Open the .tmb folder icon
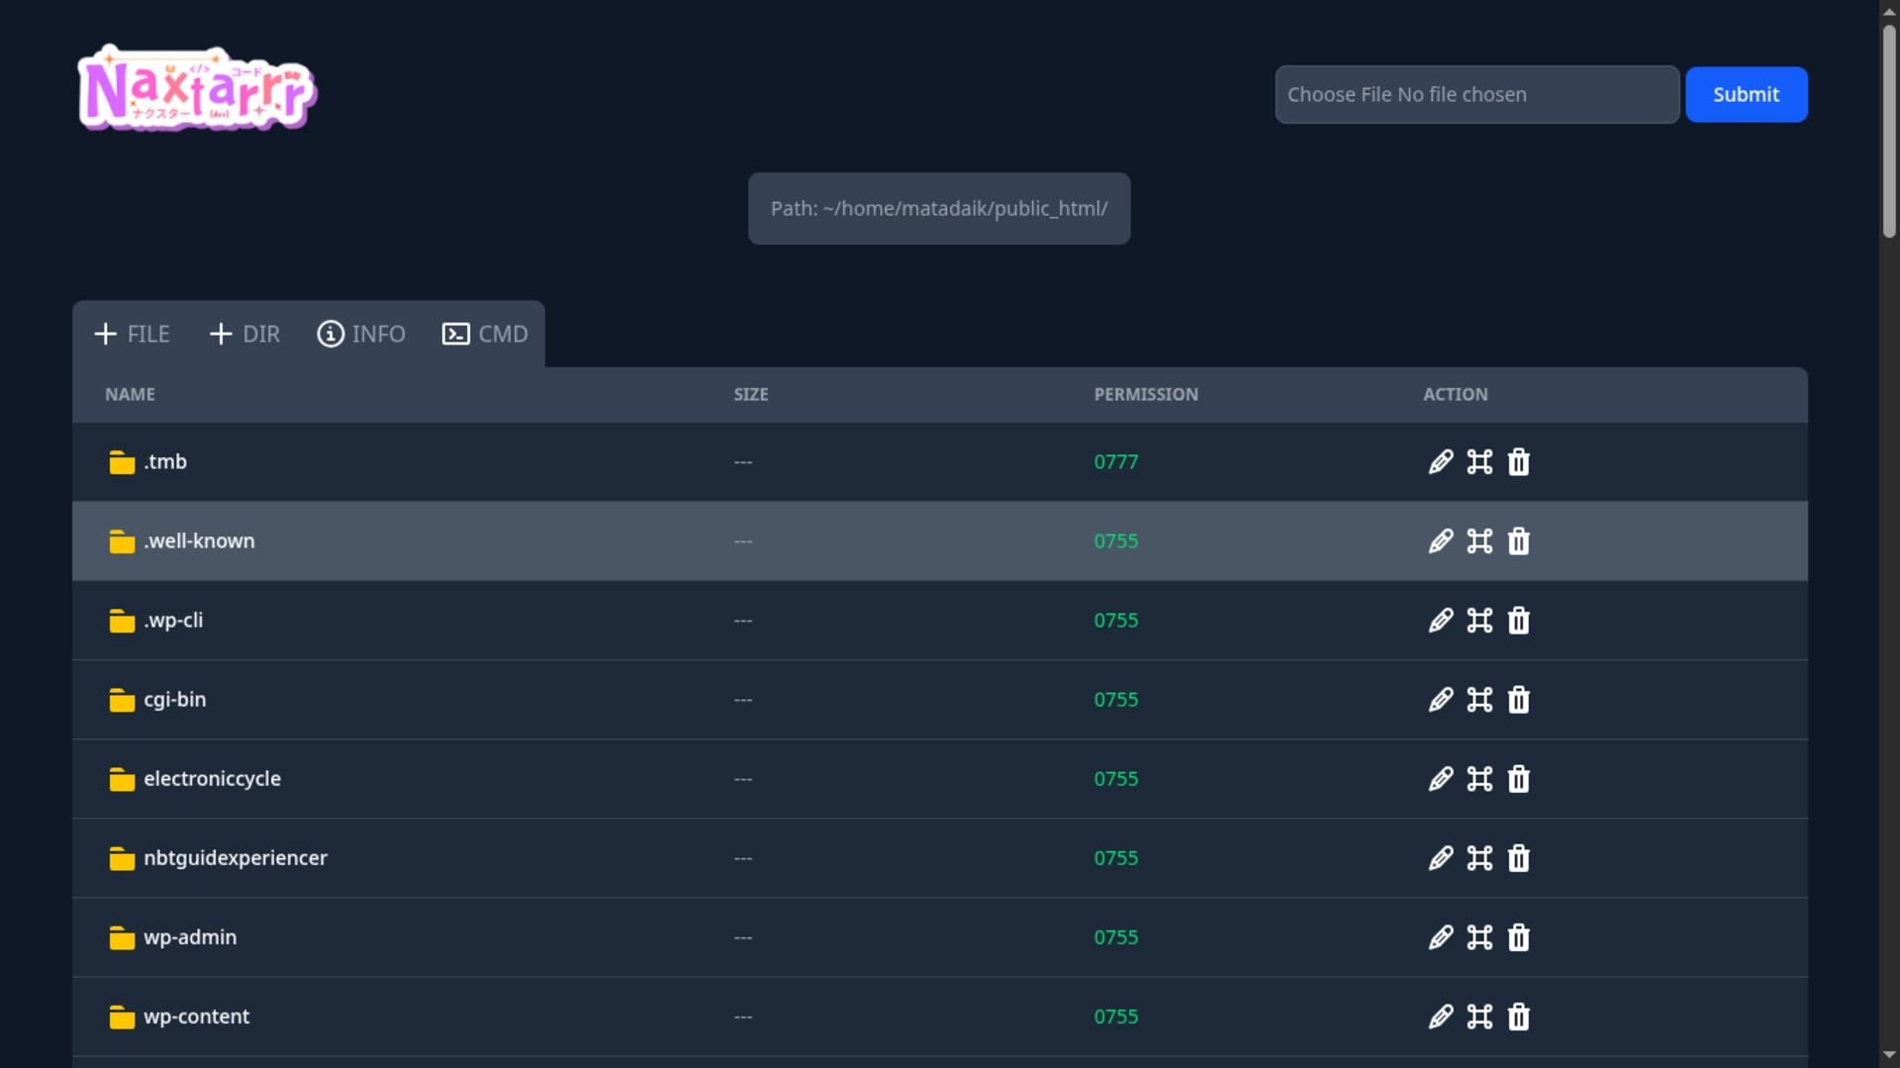Screen dimensions: 1900x1068 122,462
